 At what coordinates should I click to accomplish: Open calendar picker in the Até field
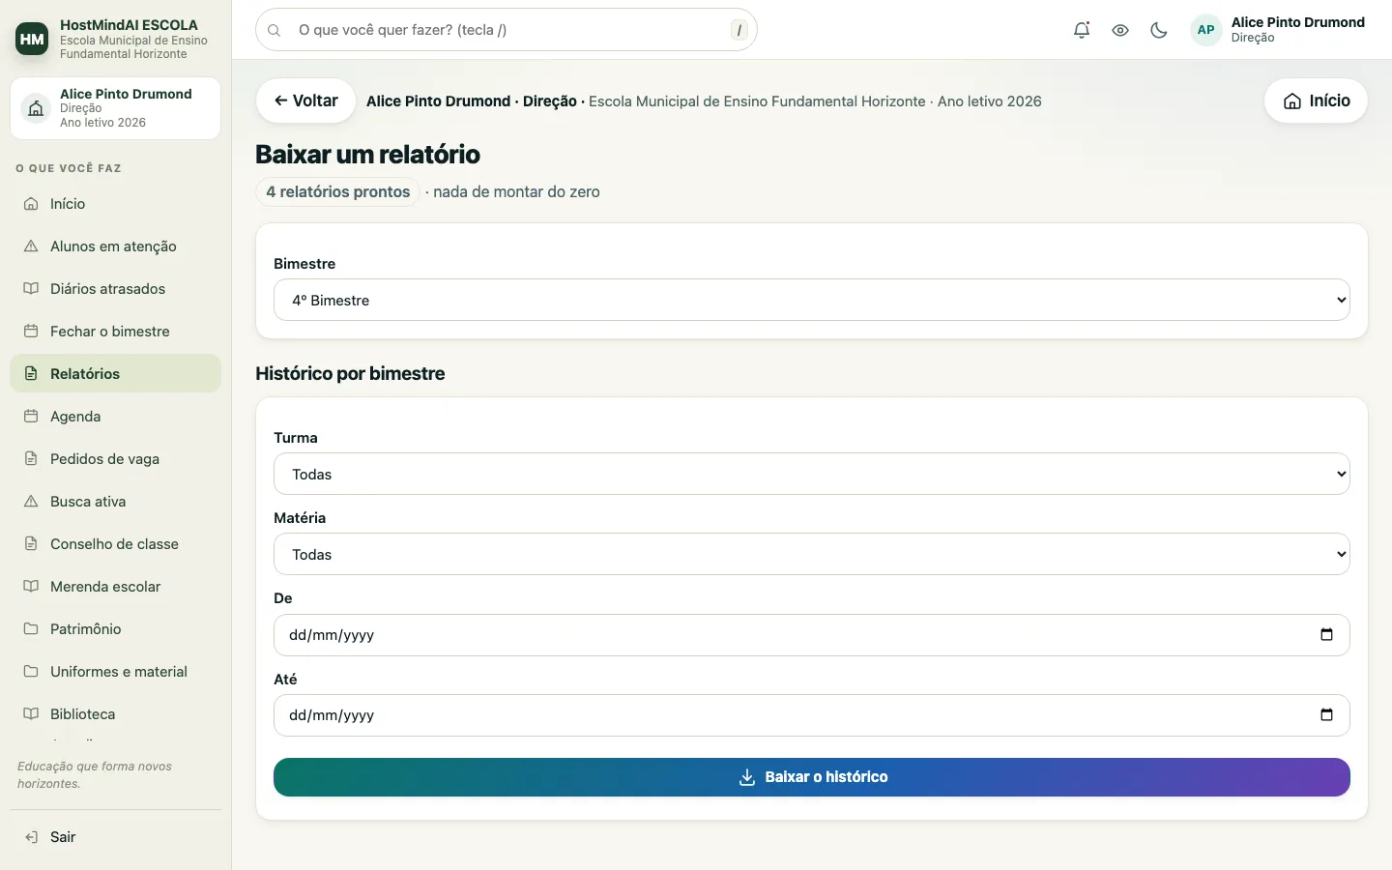tap(1326, 715)
